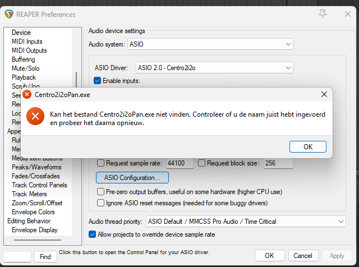The width and height of the screenshot is (359, 267).
Task: Click the Find button
Action: click(x=45, y=257)
